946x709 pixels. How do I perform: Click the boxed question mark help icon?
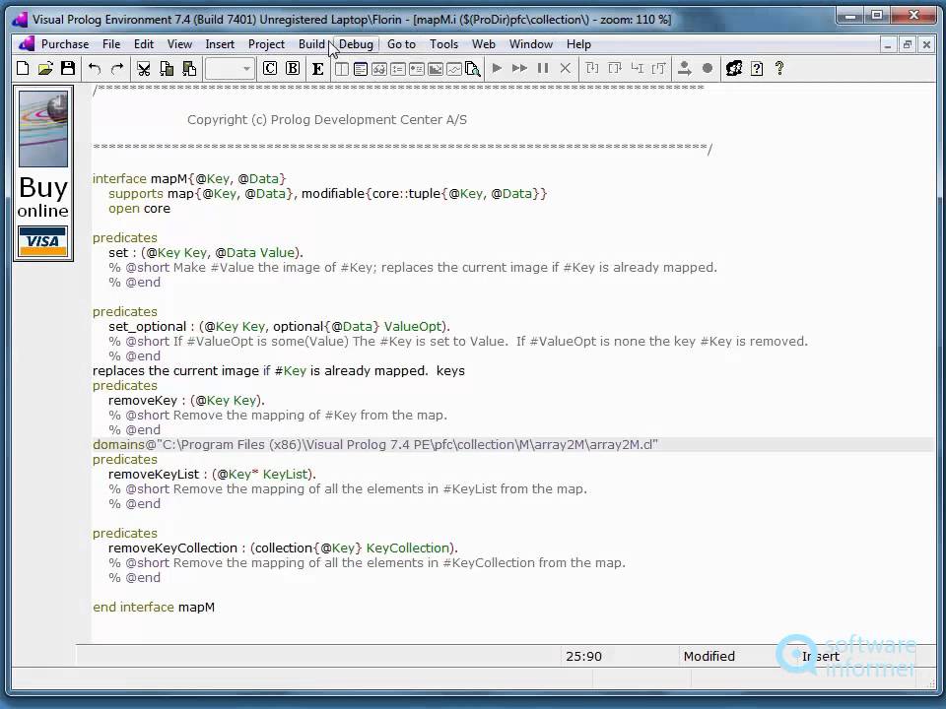757,69
